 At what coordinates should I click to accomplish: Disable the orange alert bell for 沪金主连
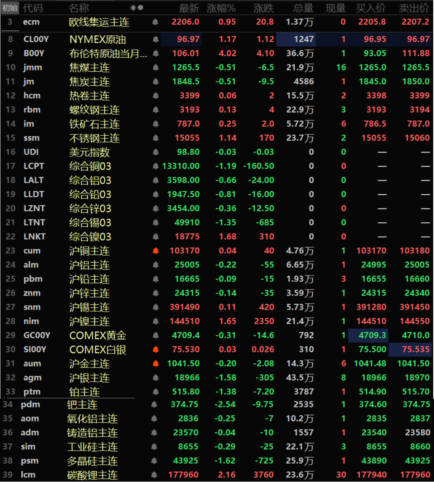[x=155, y=364]
